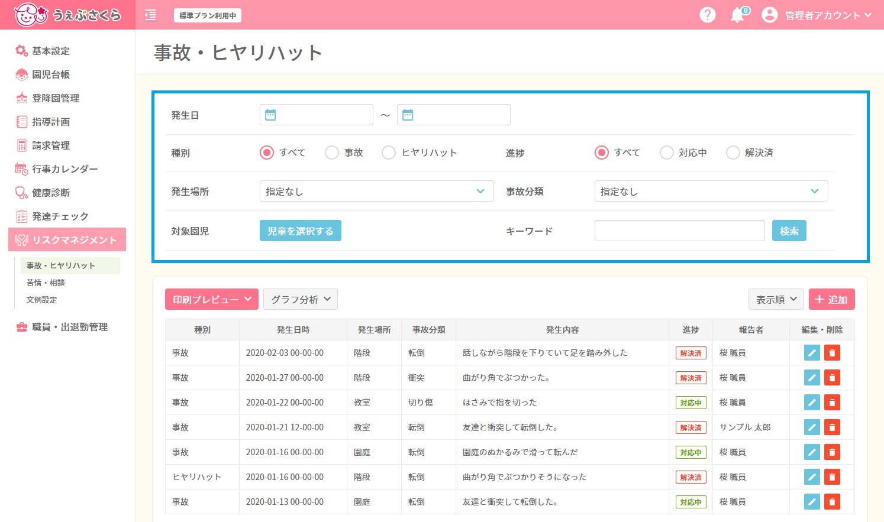Screen dimensions: 884x522
Task: Edit the サンプル 太郎 record
Action: click(x=812, y=427)
